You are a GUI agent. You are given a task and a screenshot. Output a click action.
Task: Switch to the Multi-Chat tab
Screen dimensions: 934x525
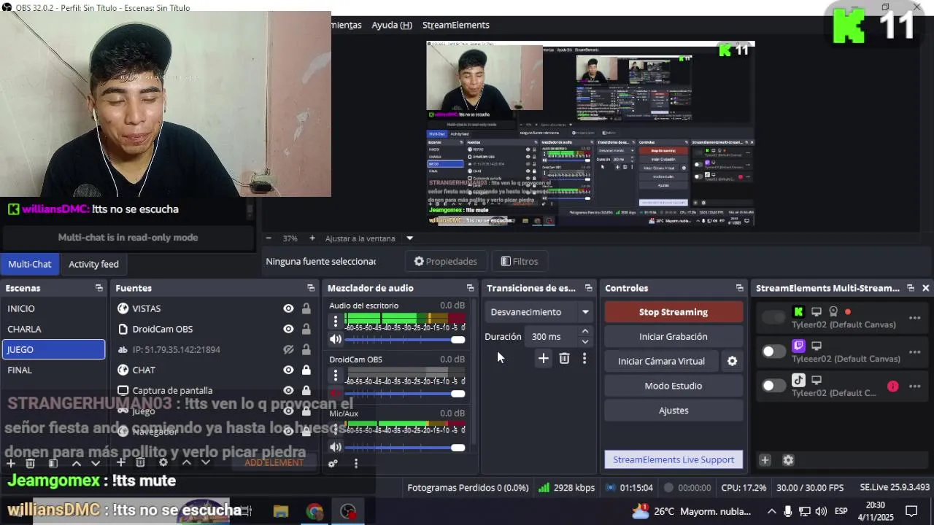pyautogui.click(x=30, y=264)
